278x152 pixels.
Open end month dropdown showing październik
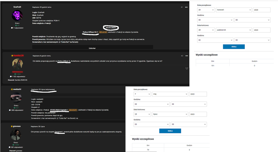pos(234,30)
